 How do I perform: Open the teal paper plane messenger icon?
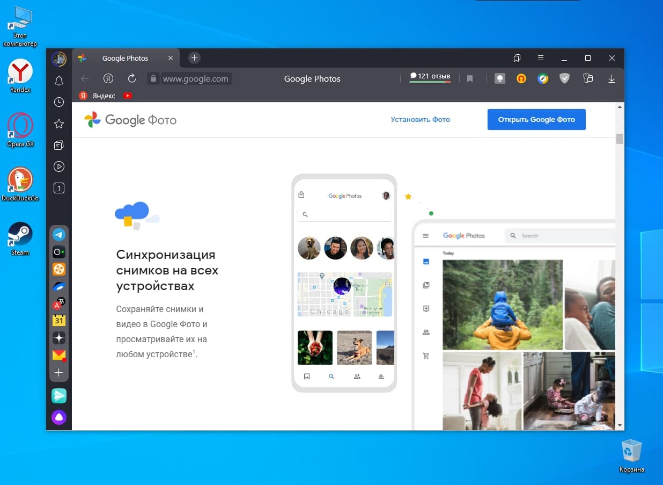click(59, 396)
